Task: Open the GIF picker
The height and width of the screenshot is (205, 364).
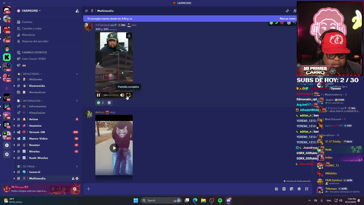Action: [x=284, y=189]
